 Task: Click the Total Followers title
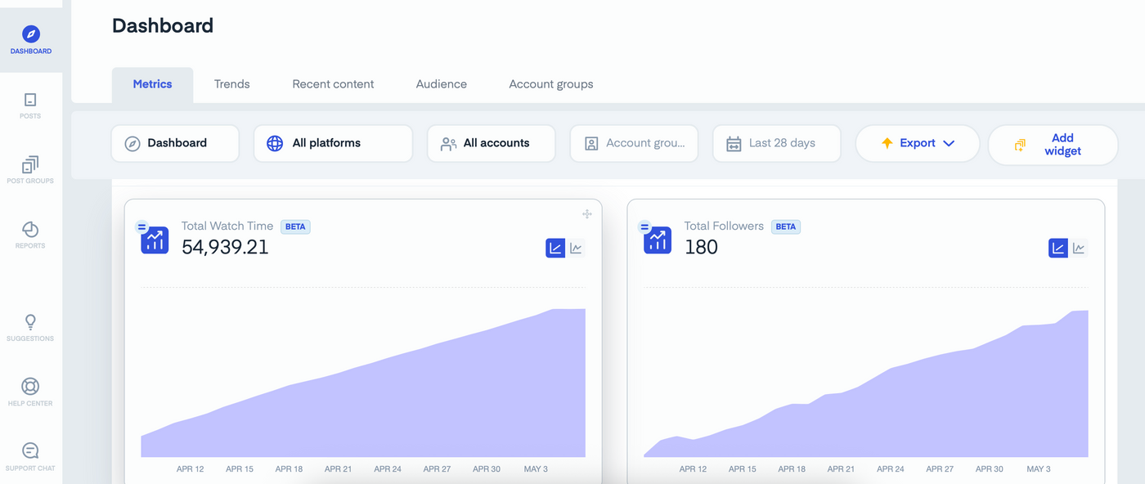pyautogui.click(x=724, y=226)
